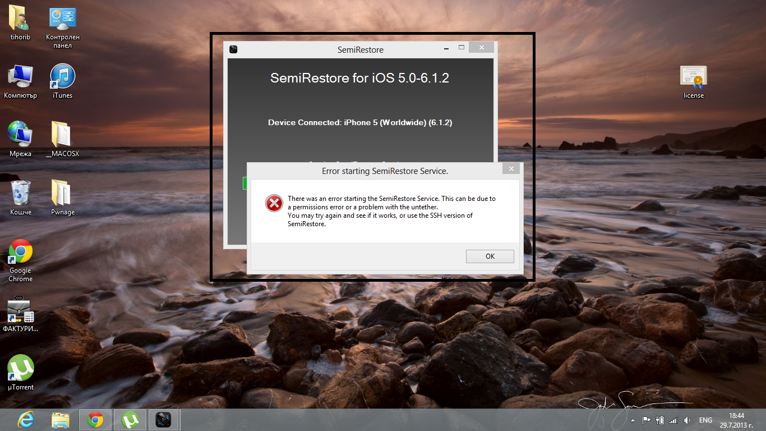This screenshot has width=766, height=431.
Task: Switch to Chrome in the taskbar
Action: (x=95, y=420)
